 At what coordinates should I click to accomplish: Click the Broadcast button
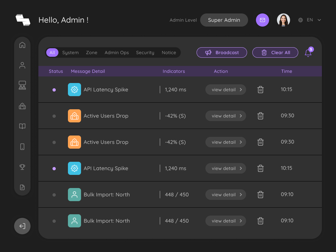tap(222, 52)
